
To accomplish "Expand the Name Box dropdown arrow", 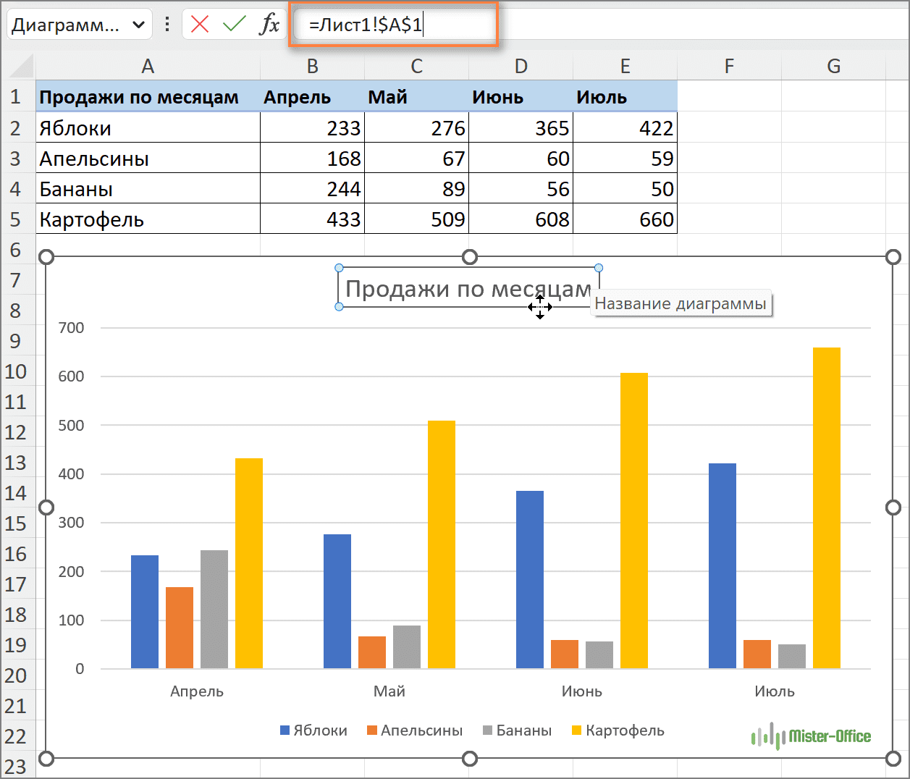I will tap(138, 25).
